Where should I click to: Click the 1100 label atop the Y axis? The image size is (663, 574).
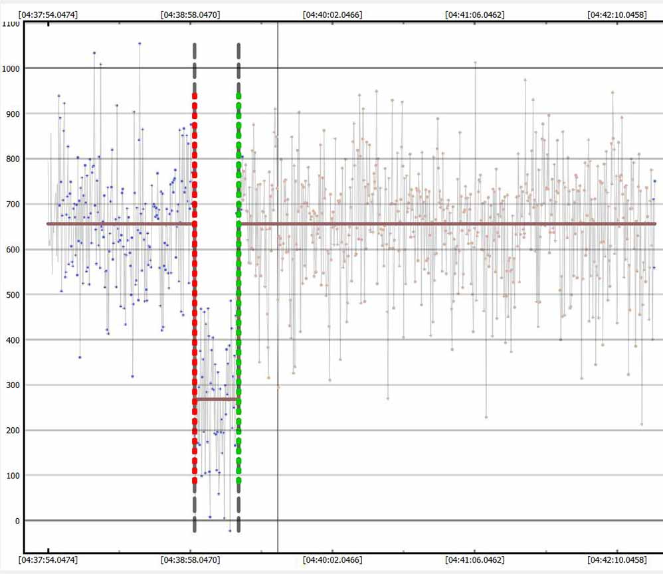(12, 24)
